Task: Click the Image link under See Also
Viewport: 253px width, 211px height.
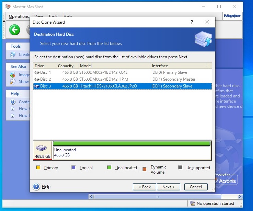Action: pyautogui.click(x=24, y=75)
